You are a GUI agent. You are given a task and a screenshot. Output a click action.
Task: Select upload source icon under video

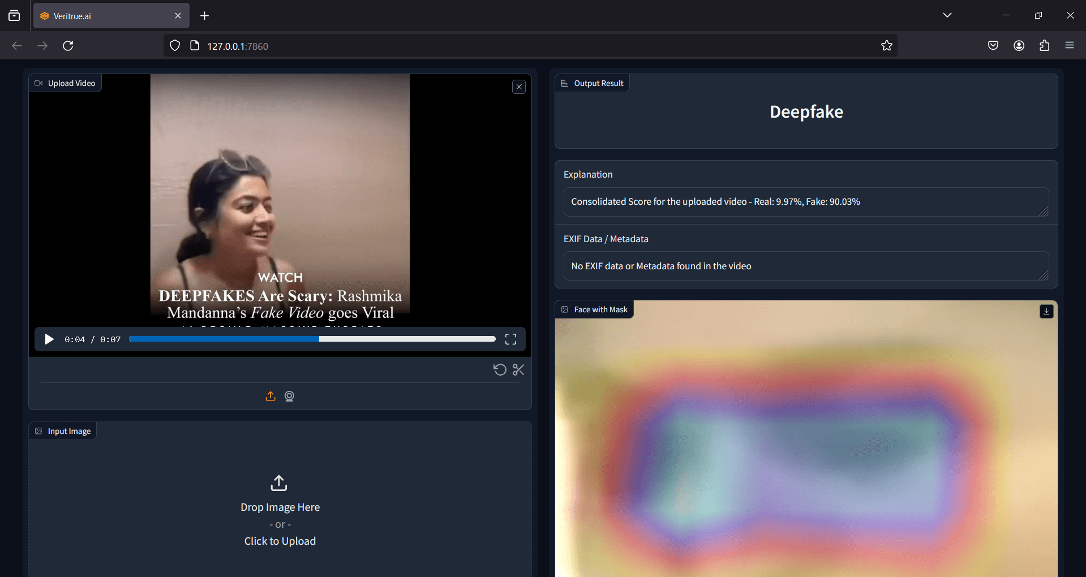271,396
